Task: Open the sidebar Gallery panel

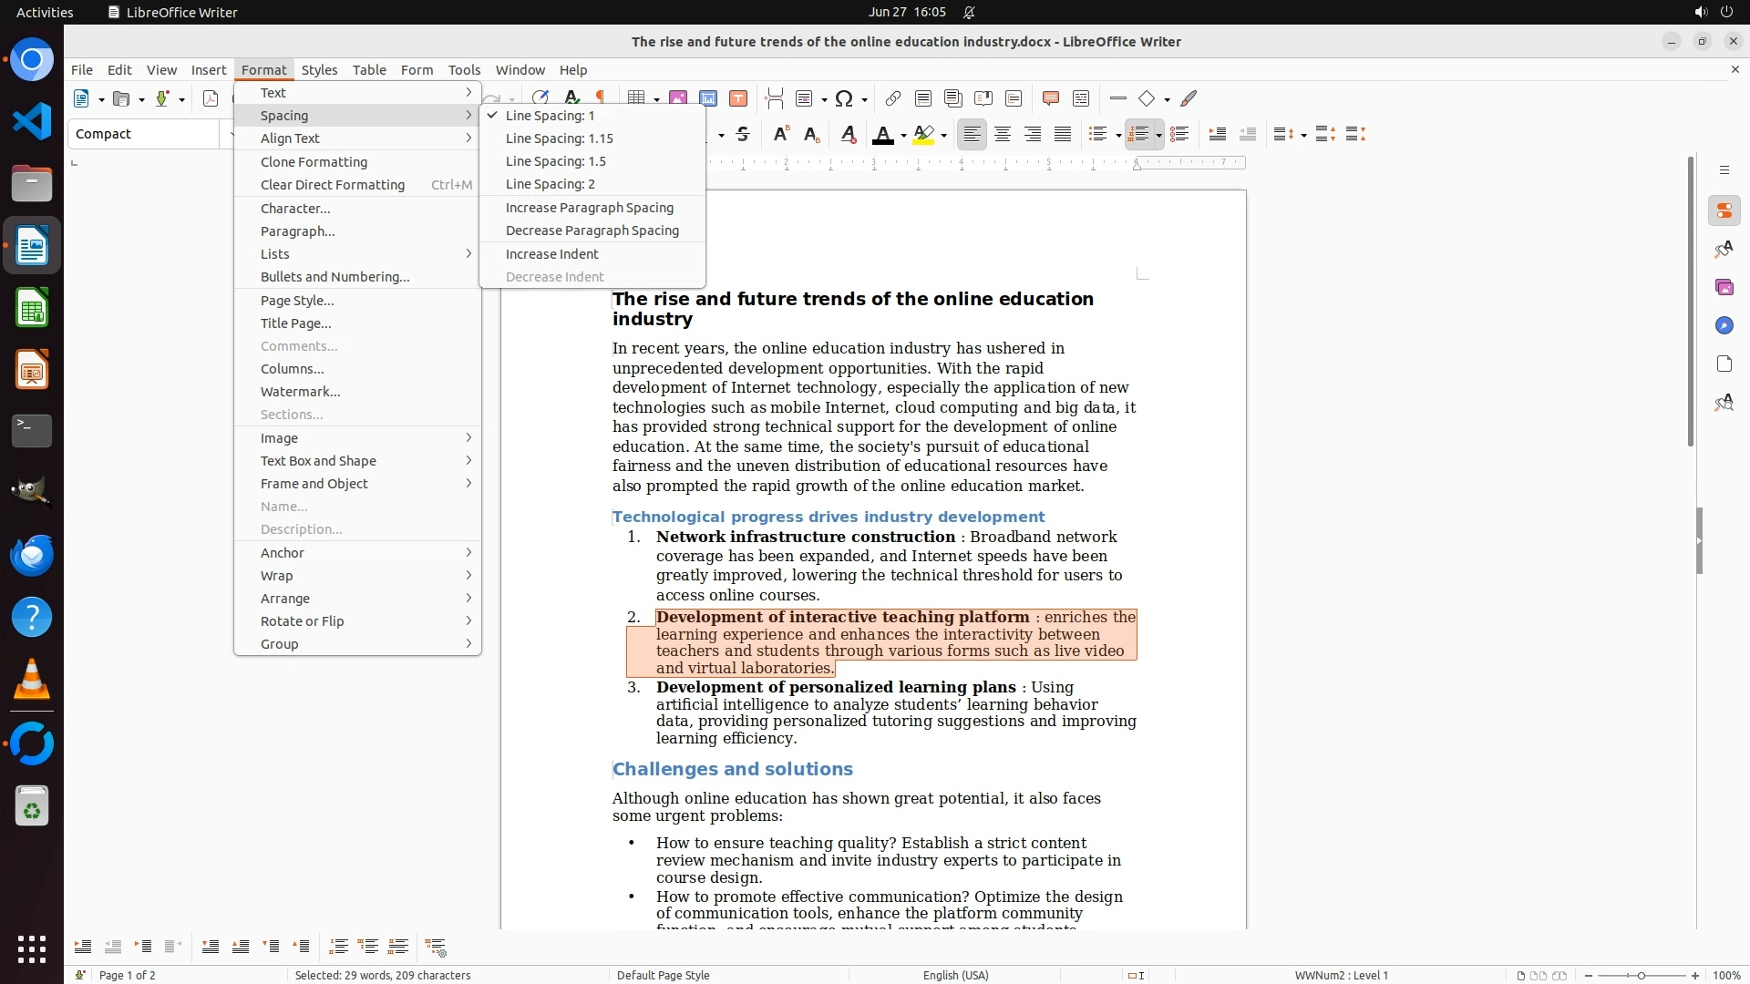Action: click(1724, 288)
